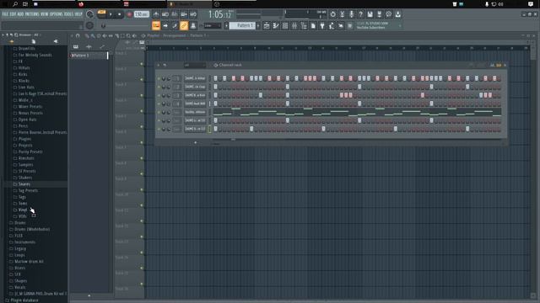Image resolution: width=540 pixels, height=303 pixels.
Task: Switch the pattern/song mode toggle
Action: point(101,14)
